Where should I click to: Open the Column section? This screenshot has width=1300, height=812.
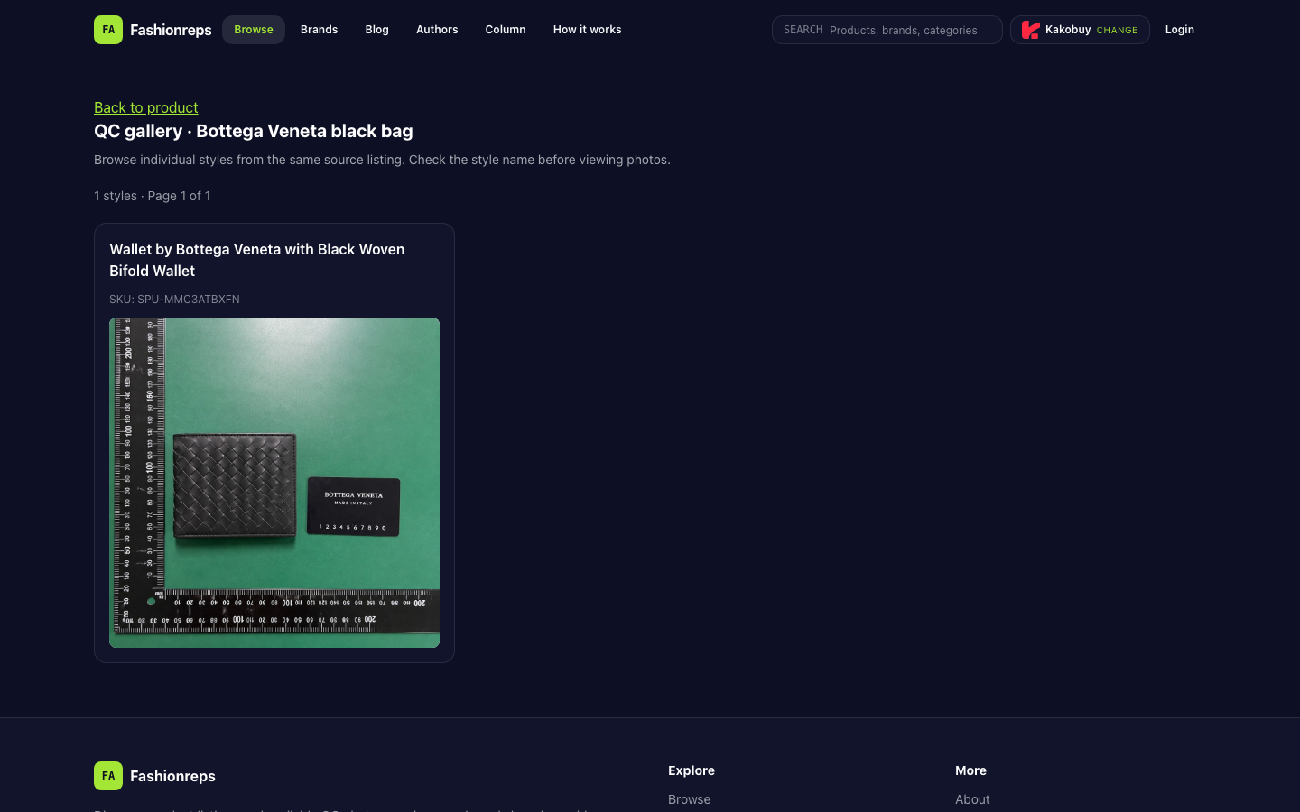[x=506, y=30]
